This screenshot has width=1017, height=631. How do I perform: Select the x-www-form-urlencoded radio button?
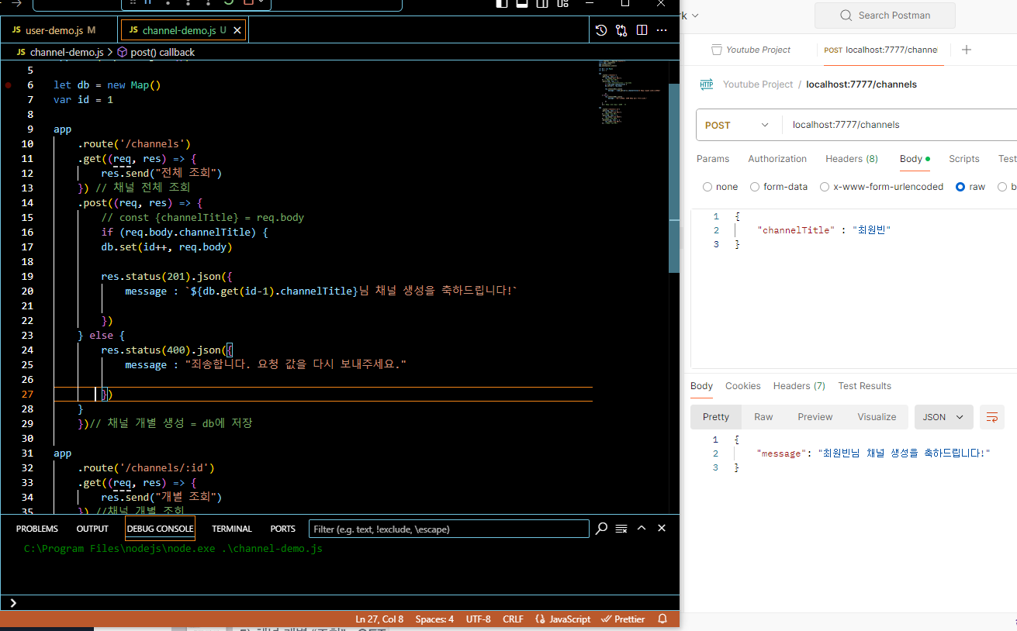(825, 187)
